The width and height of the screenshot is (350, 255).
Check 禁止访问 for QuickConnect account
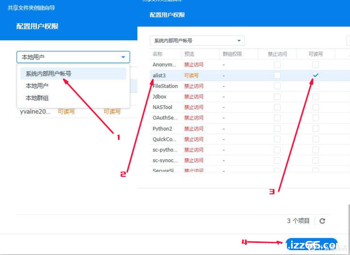point(277,139)
